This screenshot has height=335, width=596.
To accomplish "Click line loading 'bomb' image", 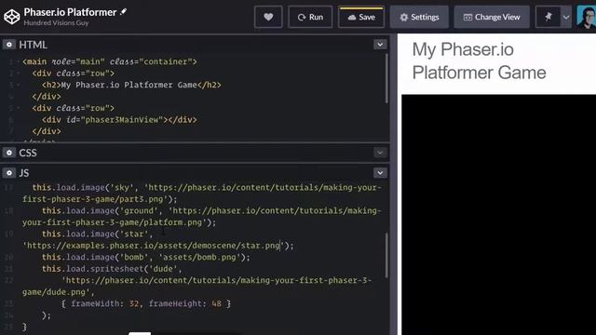I will point(146,257).
